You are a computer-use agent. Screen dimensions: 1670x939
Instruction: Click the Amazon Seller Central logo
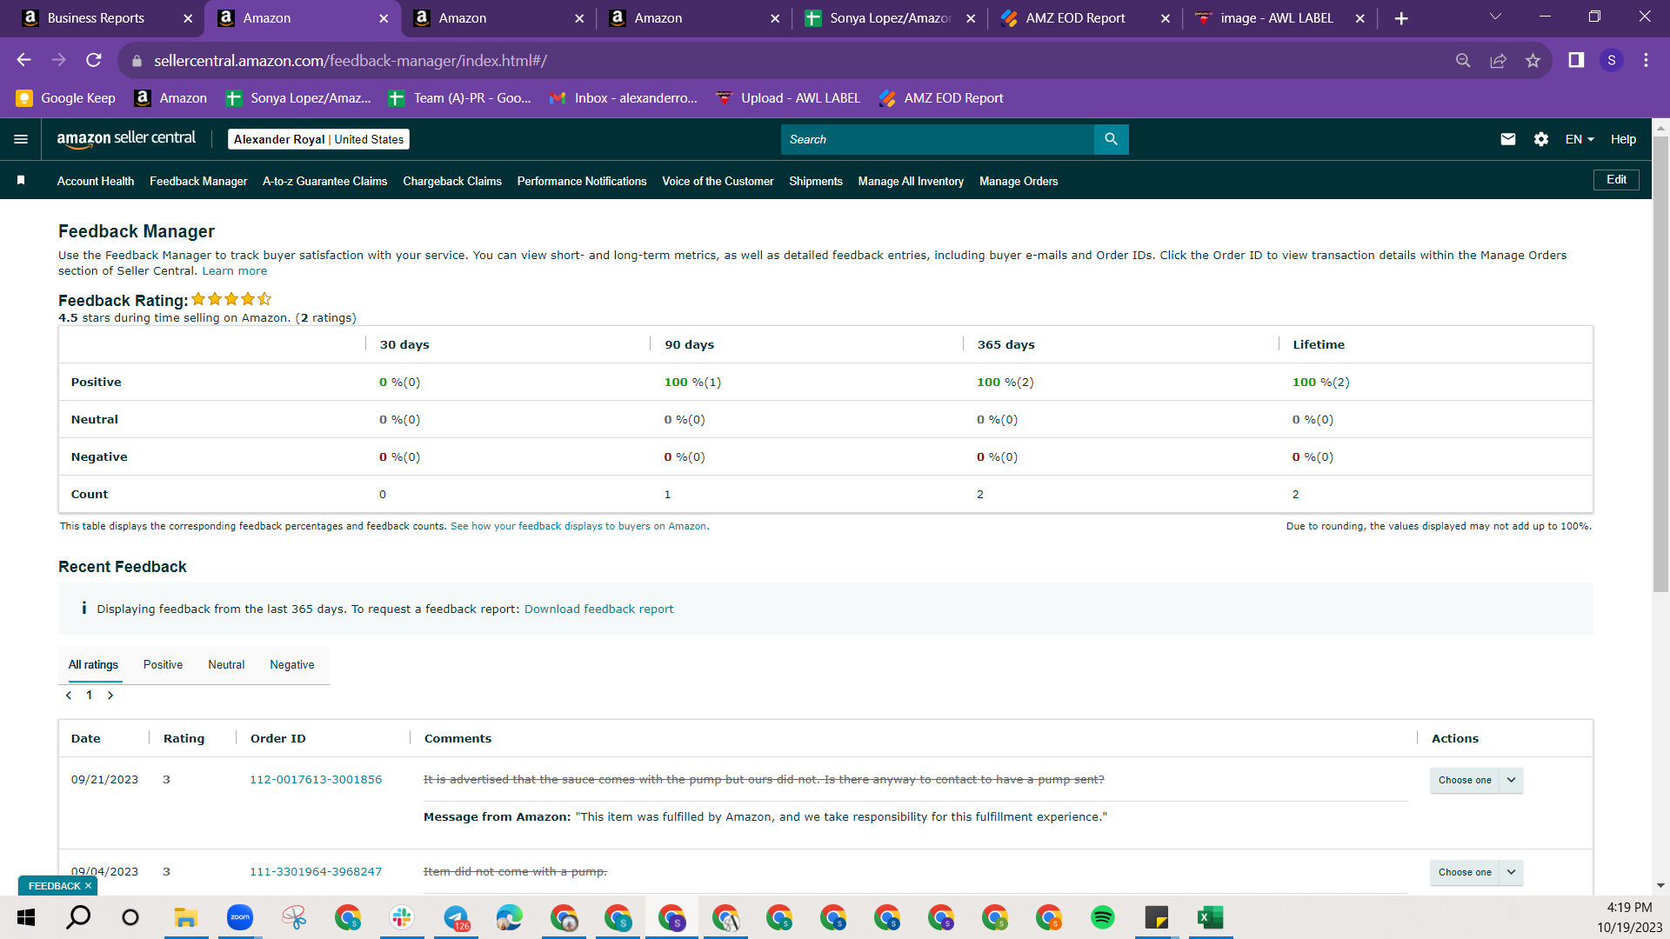[x=126, y=139]
